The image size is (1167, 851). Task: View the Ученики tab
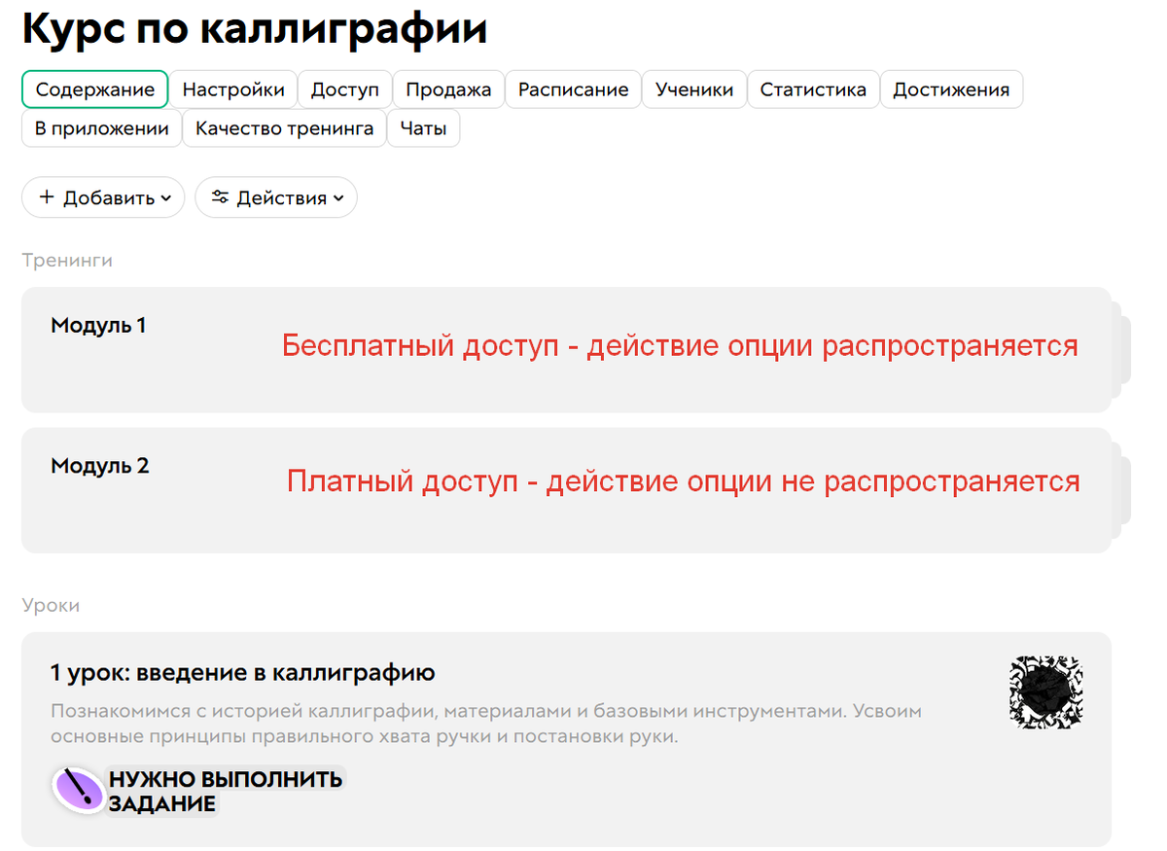pyautogui.click(x=693, y=89)
